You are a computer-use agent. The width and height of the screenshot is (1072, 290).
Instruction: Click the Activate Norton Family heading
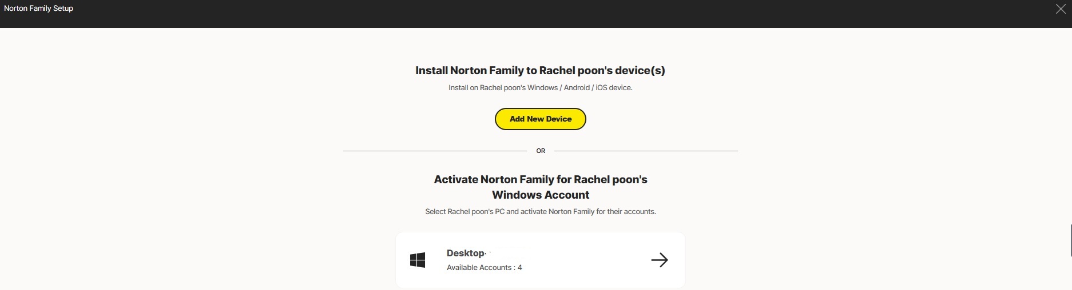coord(540,179)
